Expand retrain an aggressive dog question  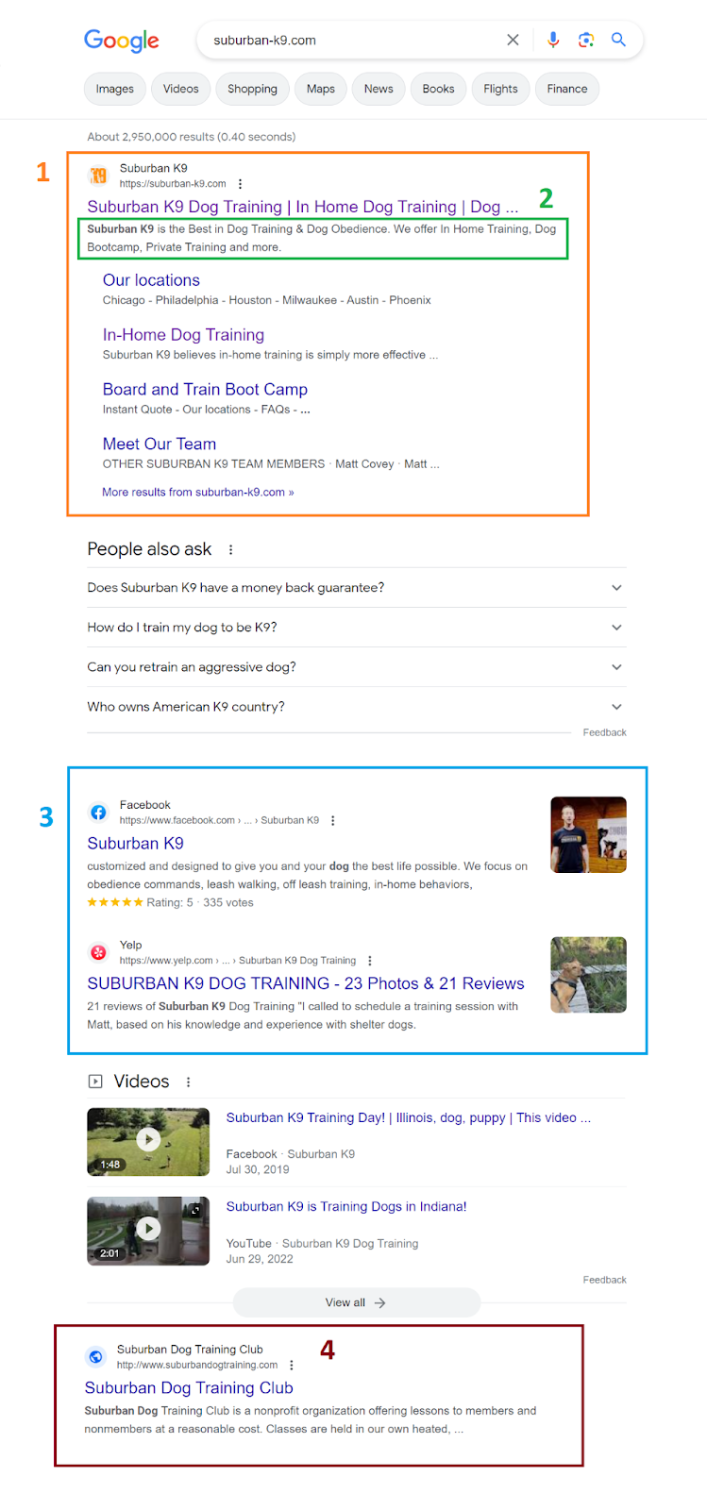[357, 666]
